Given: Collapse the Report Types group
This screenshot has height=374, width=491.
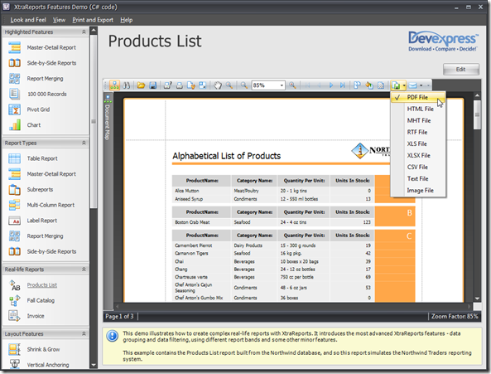Looking at the screenshot, I should (x=84, y=143).
